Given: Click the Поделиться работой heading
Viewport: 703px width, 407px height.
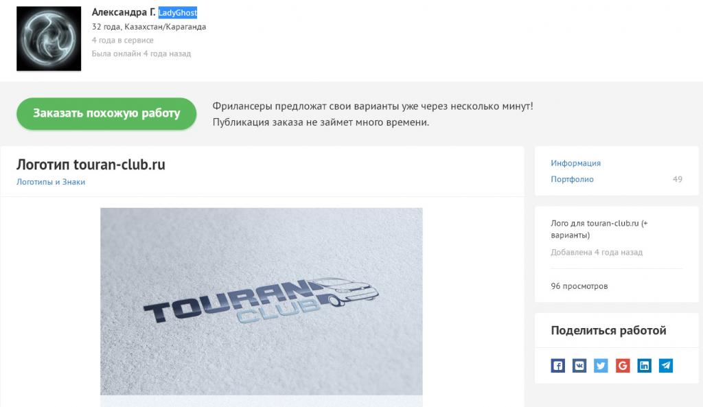Looking at the screenshot, I should [608, 331].
